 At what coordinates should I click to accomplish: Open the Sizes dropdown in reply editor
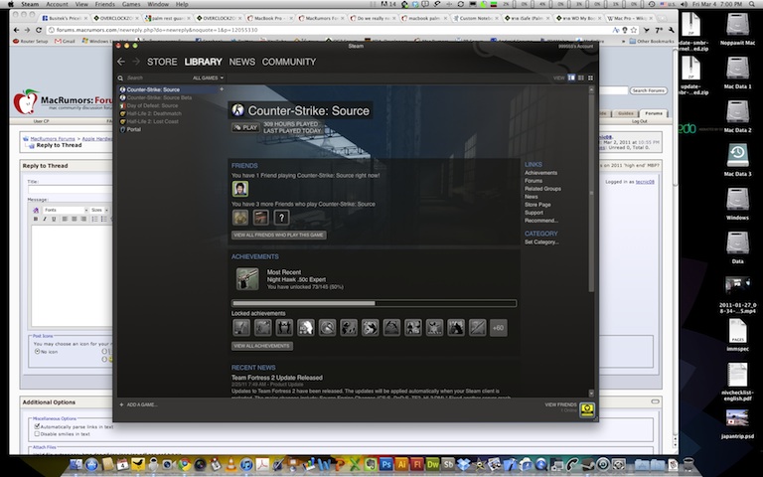pyautogui.click(x=99, y=210)
